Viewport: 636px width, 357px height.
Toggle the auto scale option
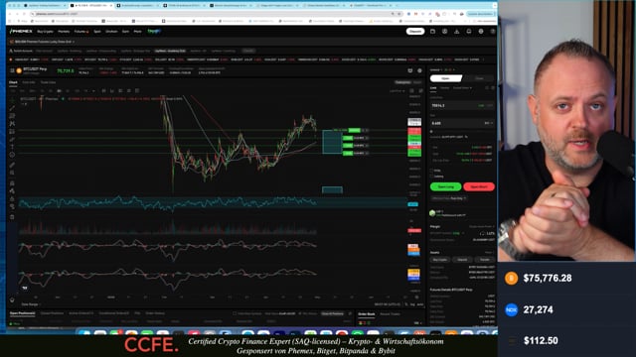pos(419,304)
